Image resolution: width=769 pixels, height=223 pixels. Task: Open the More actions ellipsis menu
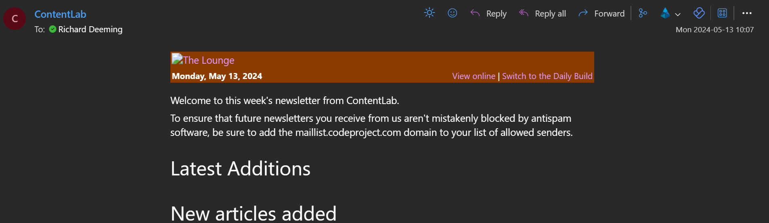[x=747, y=13]
